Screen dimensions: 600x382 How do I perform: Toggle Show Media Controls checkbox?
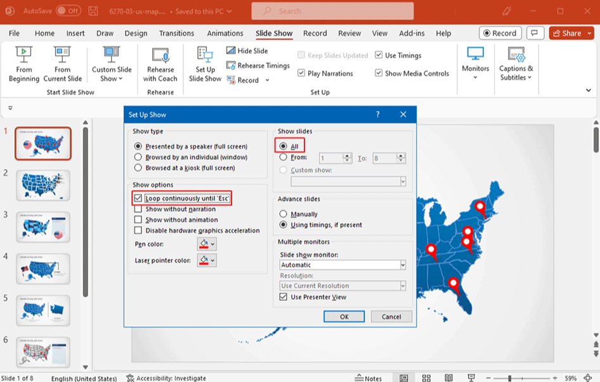(379, 73)
